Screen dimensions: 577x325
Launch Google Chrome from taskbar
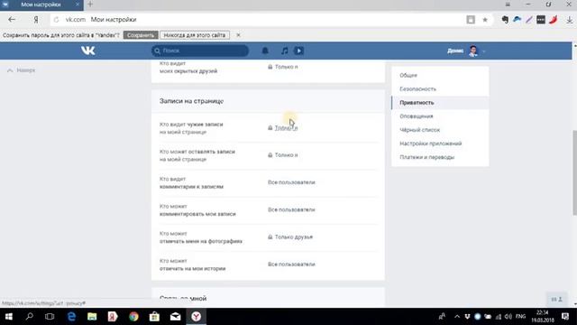[133, 317]
